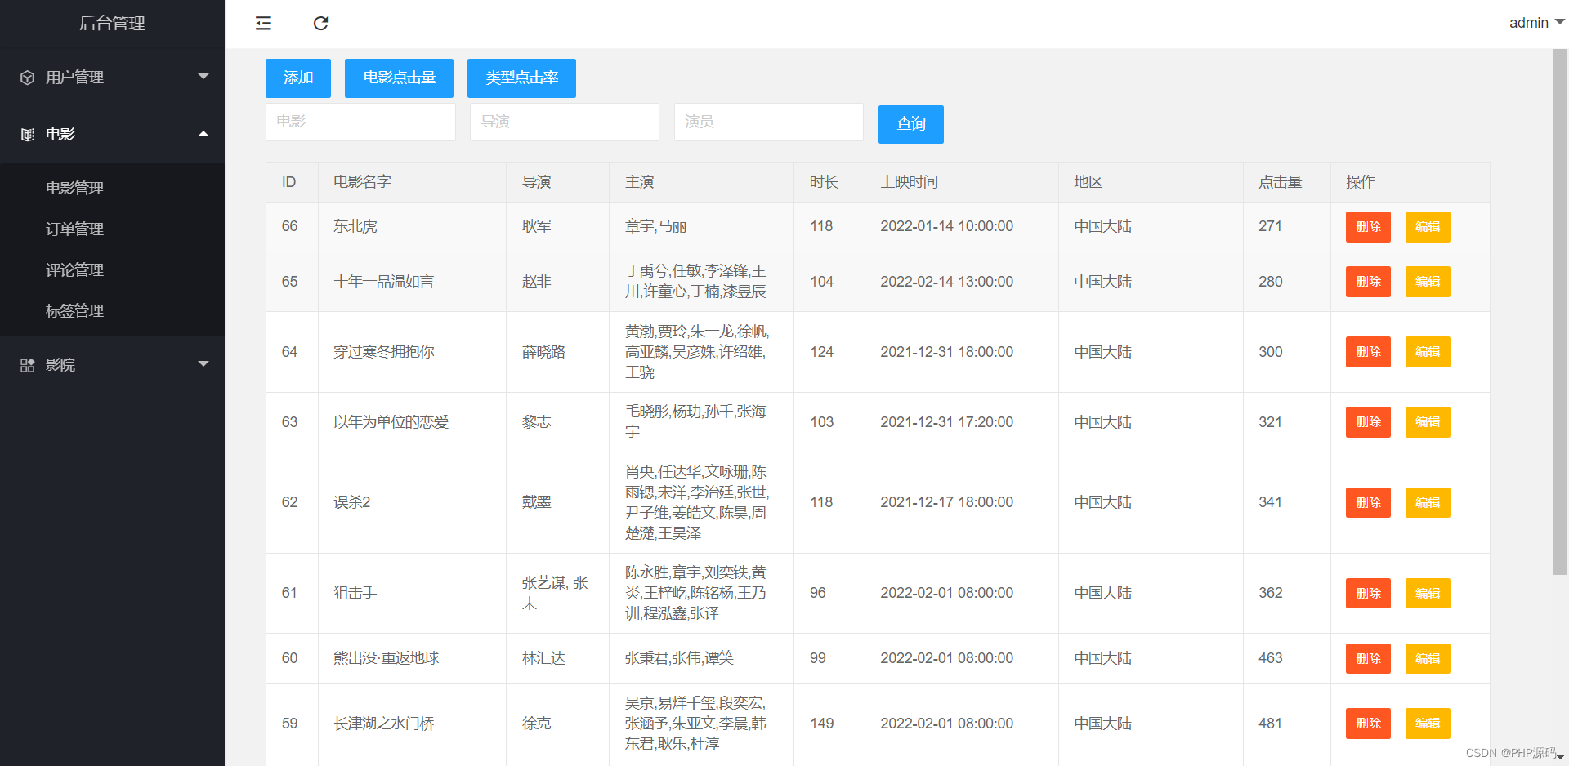Edit the movie 东北虎
This screenshot has width=1569, height=766.
pyautogui.click(x=1428, y=227)
